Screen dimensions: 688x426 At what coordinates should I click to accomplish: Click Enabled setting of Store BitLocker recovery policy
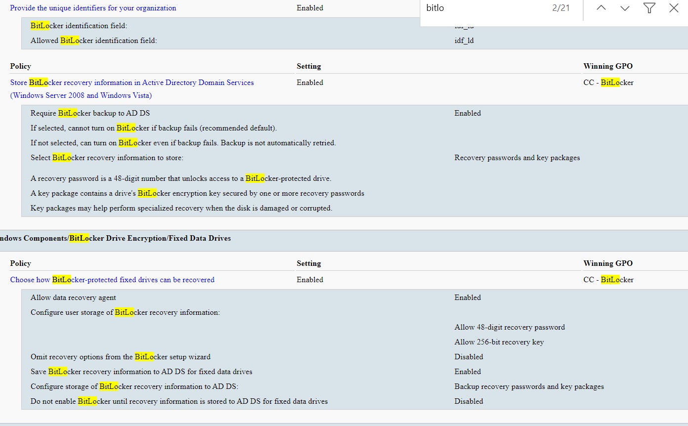[310, 83]
